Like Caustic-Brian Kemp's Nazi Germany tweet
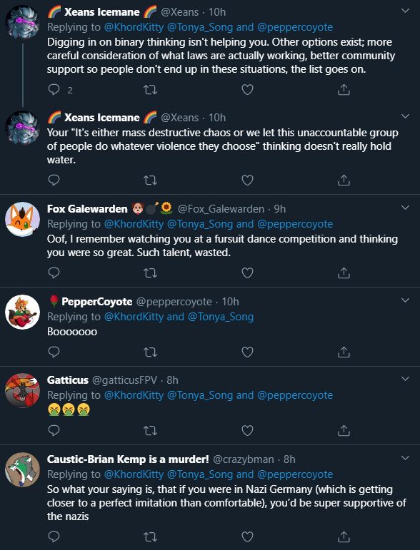 pyautogui.click(x=247, y=536)
